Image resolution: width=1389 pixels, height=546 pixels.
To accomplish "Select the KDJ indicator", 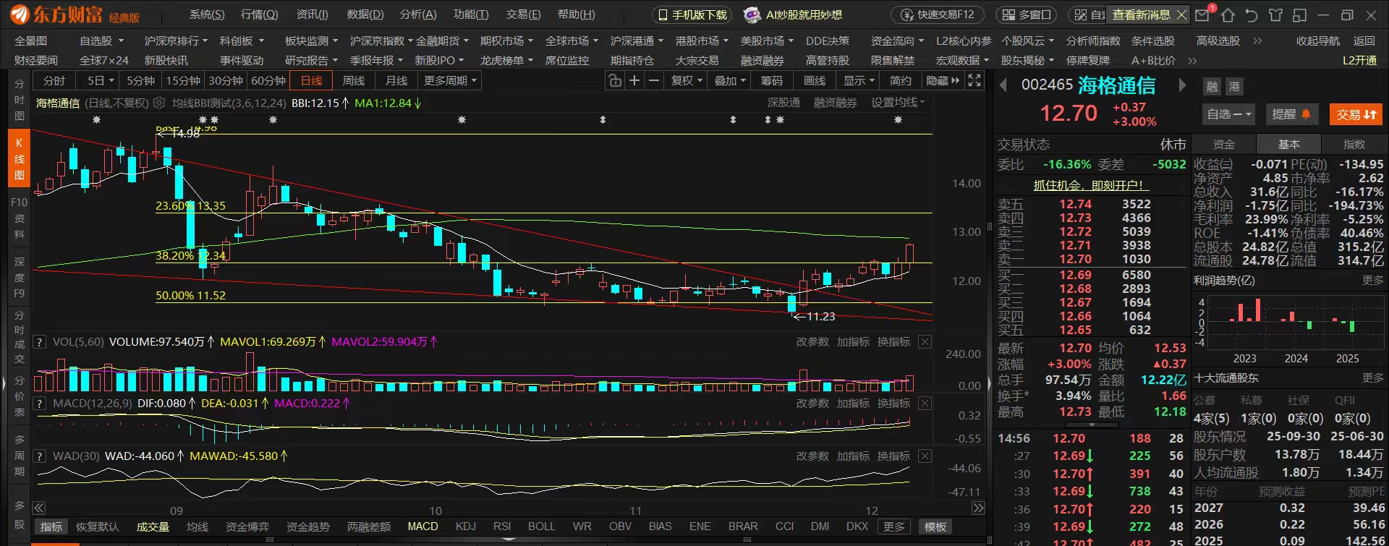I will click(x=466, y=526).
